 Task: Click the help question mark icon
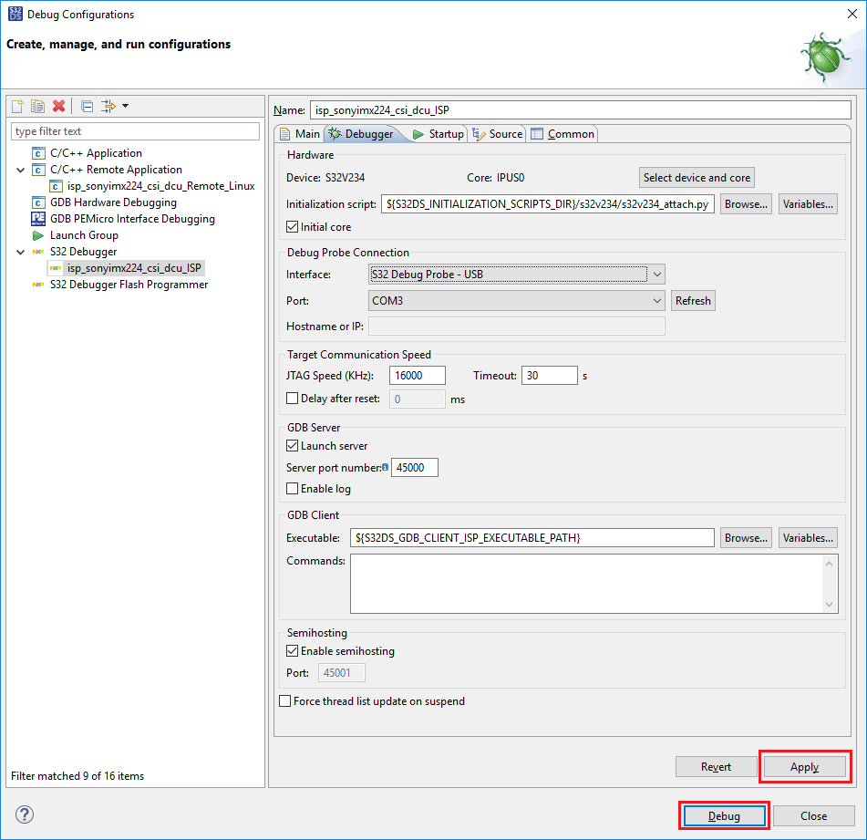point(25,814)
